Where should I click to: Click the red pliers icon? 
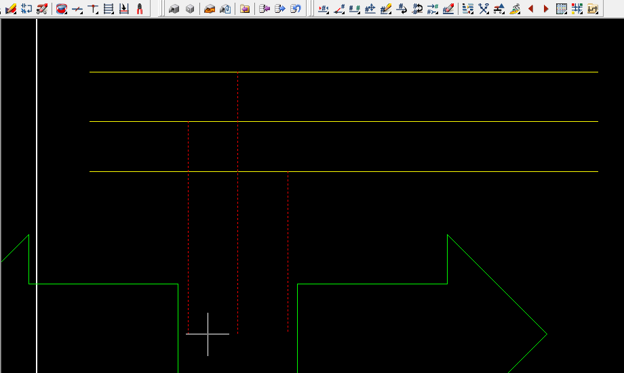point(139,9)
